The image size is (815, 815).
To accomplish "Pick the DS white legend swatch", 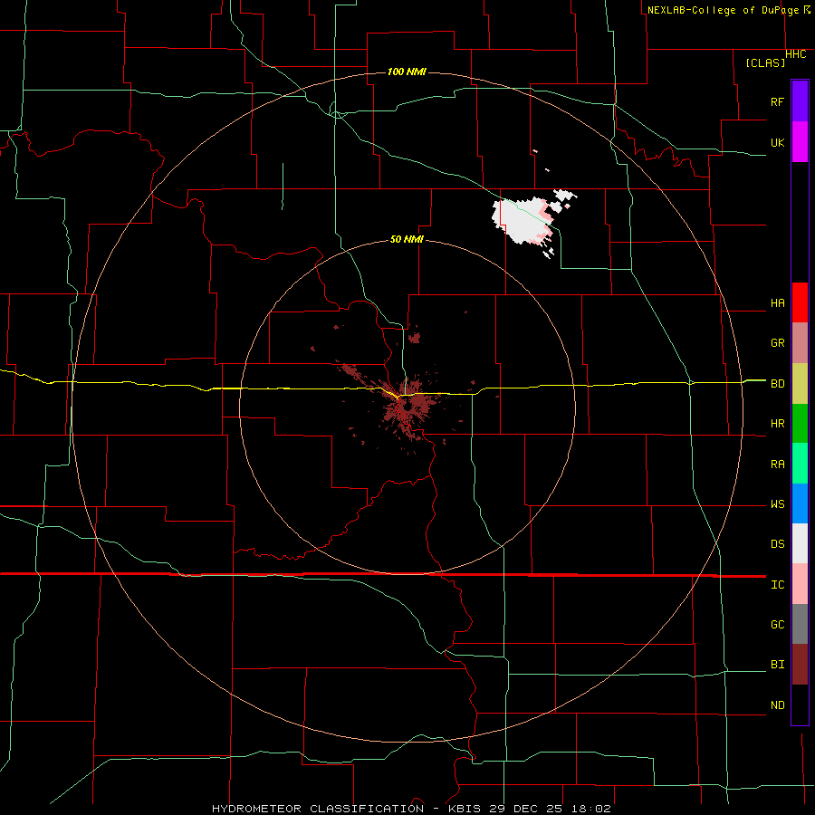I will click(800, 543).
